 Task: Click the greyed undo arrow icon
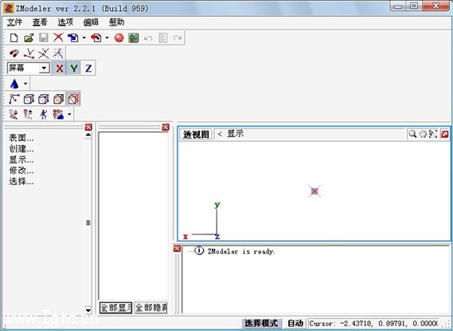pos(148,38)
